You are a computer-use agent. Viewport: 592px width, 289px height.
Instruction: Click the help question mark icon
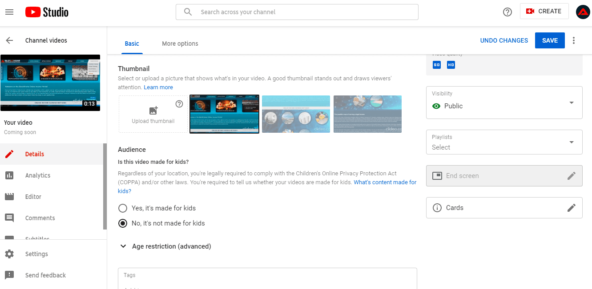pyautogui.click(x=507, y=12)
